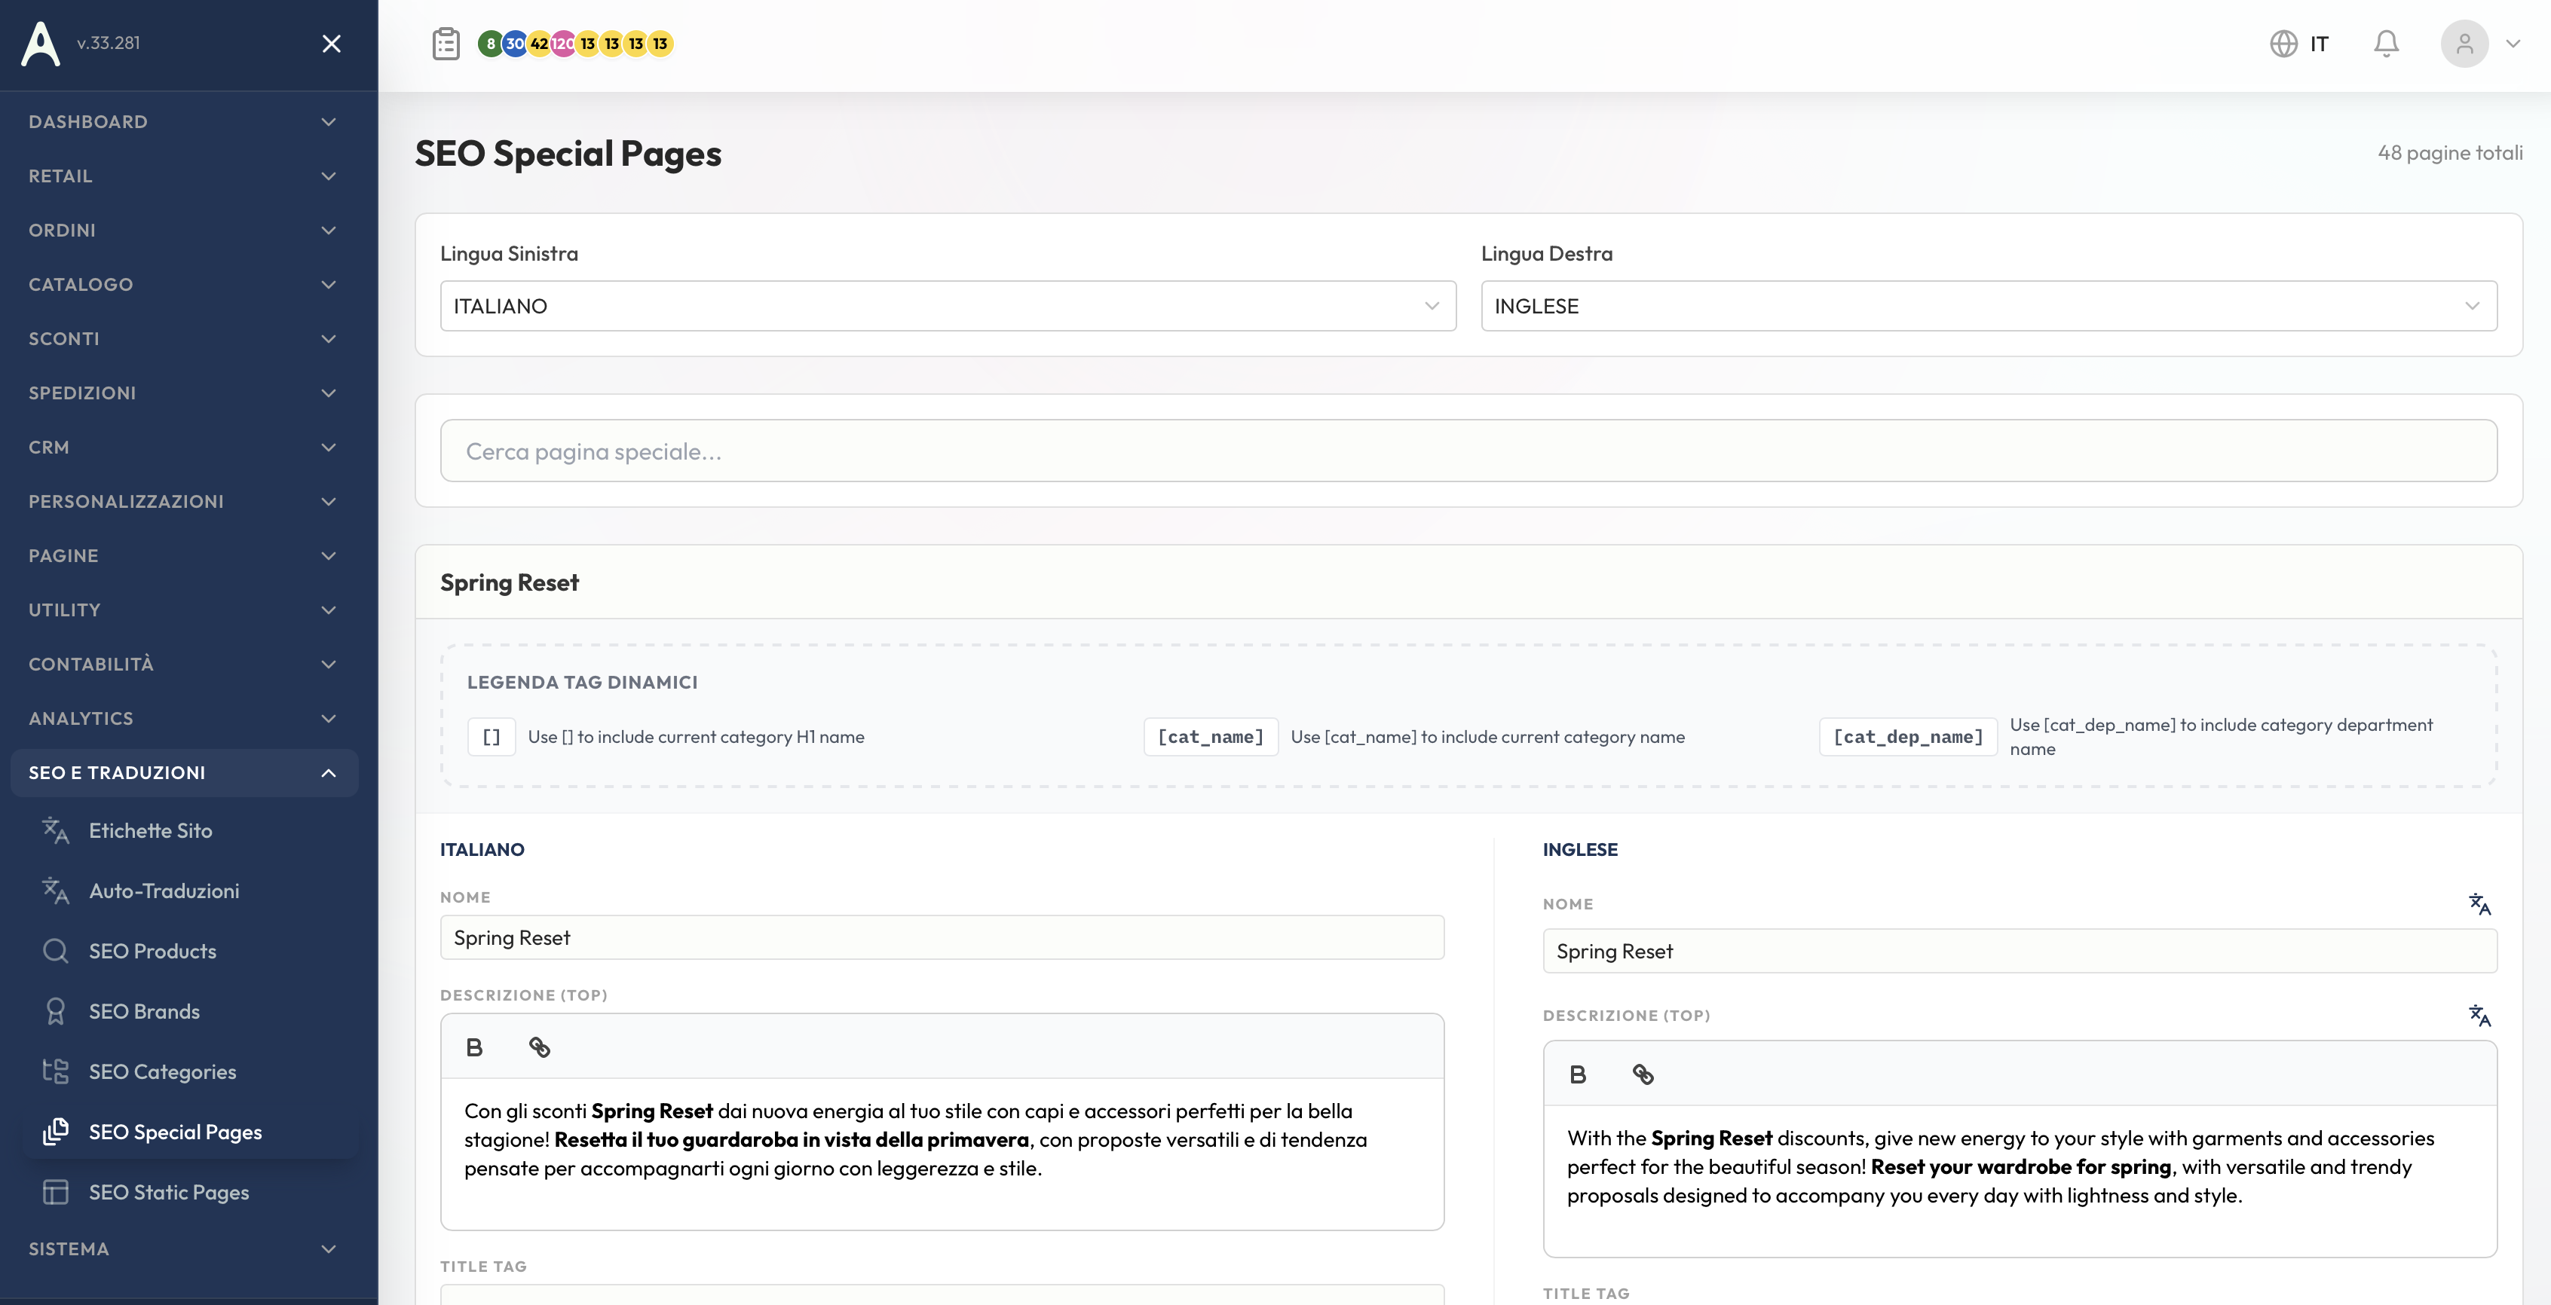Click the version label v.33.281
The image size is (2551, 1305).
coord(108,44)
